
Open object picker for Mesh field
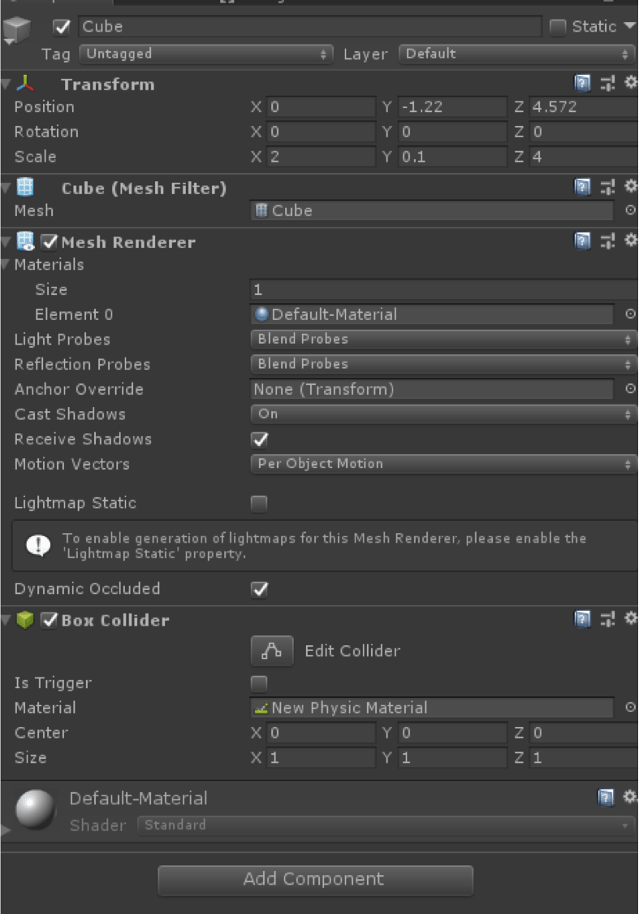630,210
